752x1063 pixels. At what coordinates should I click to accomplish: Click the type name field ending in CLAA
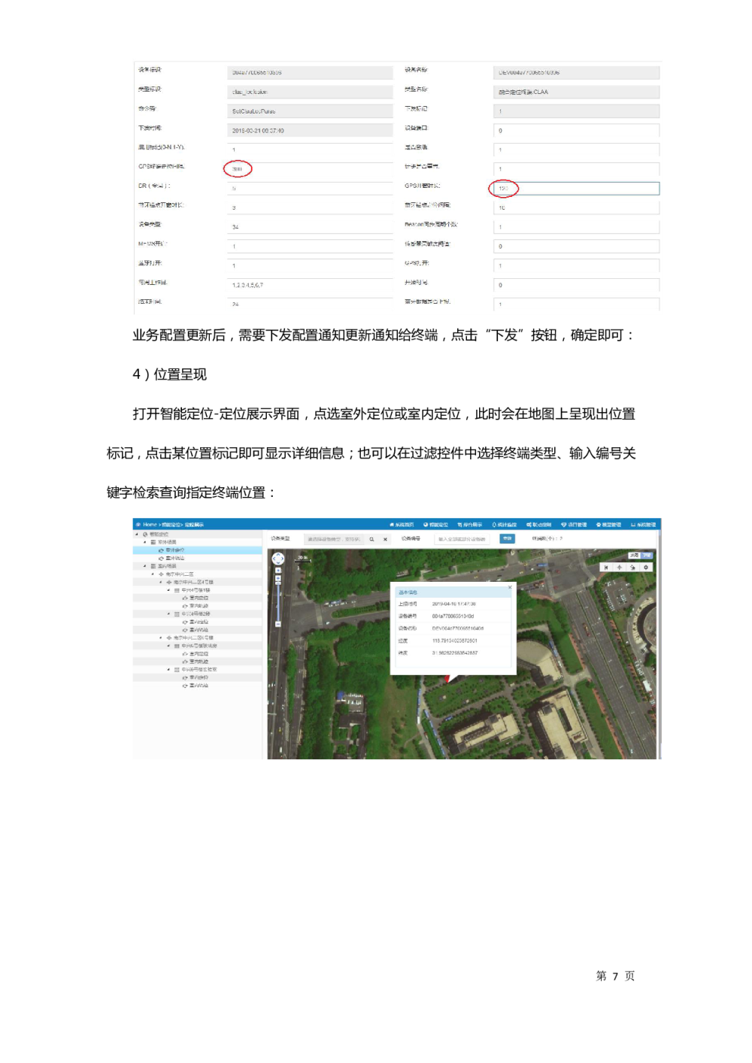click(x=576, y=92)
